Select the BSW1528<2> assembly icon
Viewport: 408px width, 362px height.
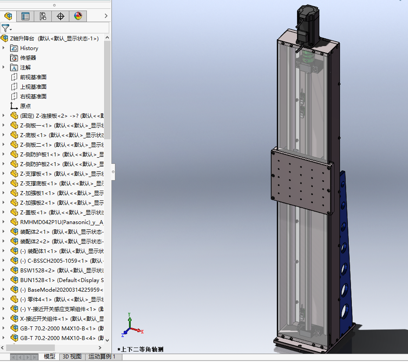14,270
